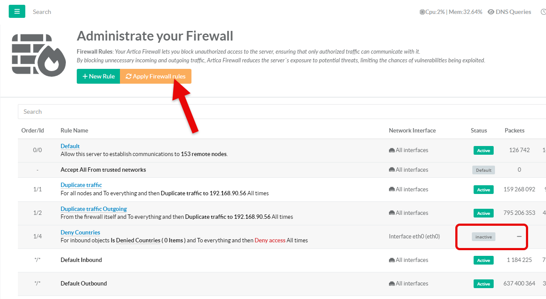The width and height of the screenshot is (546, 299).
Task: Open the Duplicate traffic rule
Action: pyautogui.click(x=81, y=185)
